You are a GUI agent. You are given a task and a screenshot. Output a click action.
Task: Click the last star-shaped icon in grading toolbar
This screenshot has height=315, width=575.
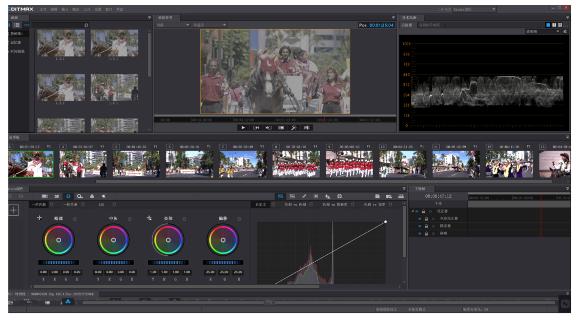point(104,197)
